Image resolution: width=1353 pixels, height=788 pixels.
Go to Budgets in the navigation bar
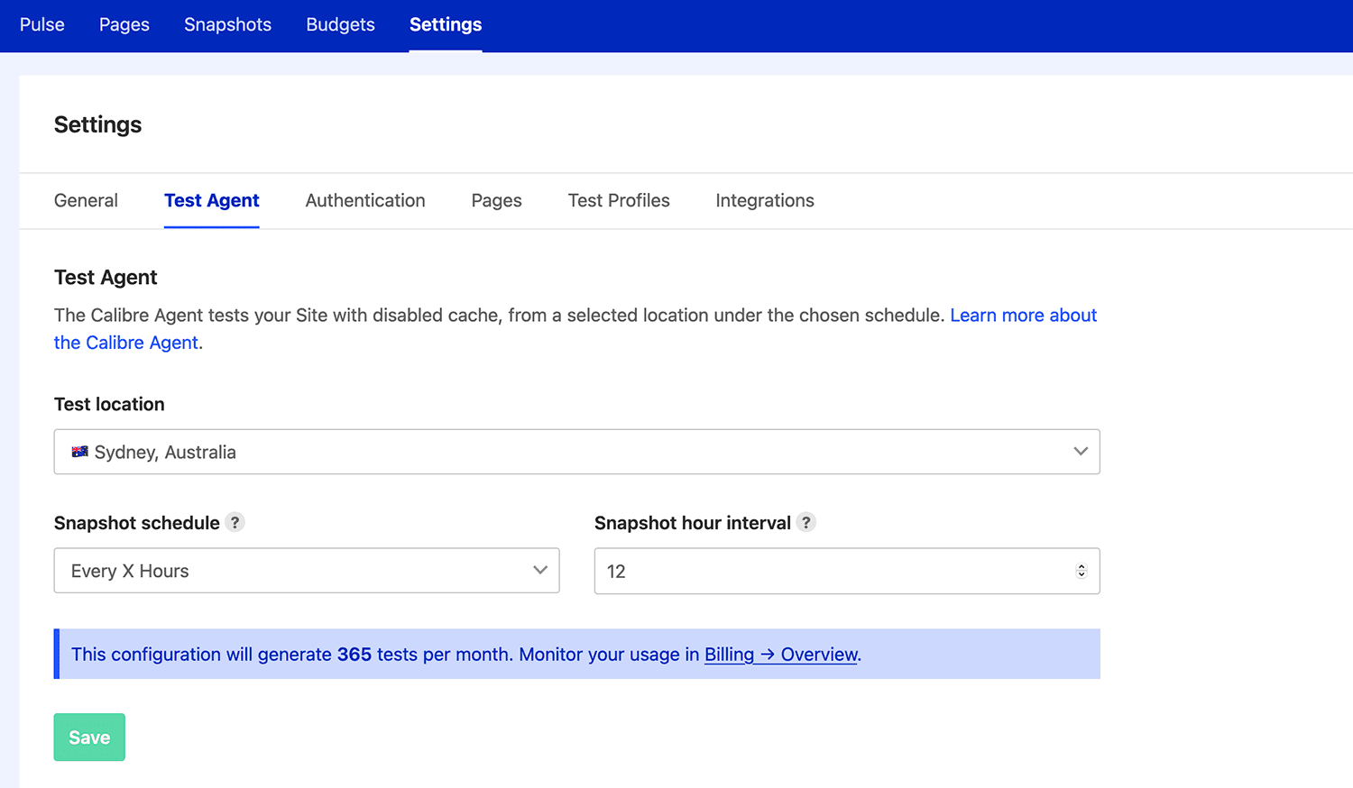pyautogui.click(x=340, y=24)
